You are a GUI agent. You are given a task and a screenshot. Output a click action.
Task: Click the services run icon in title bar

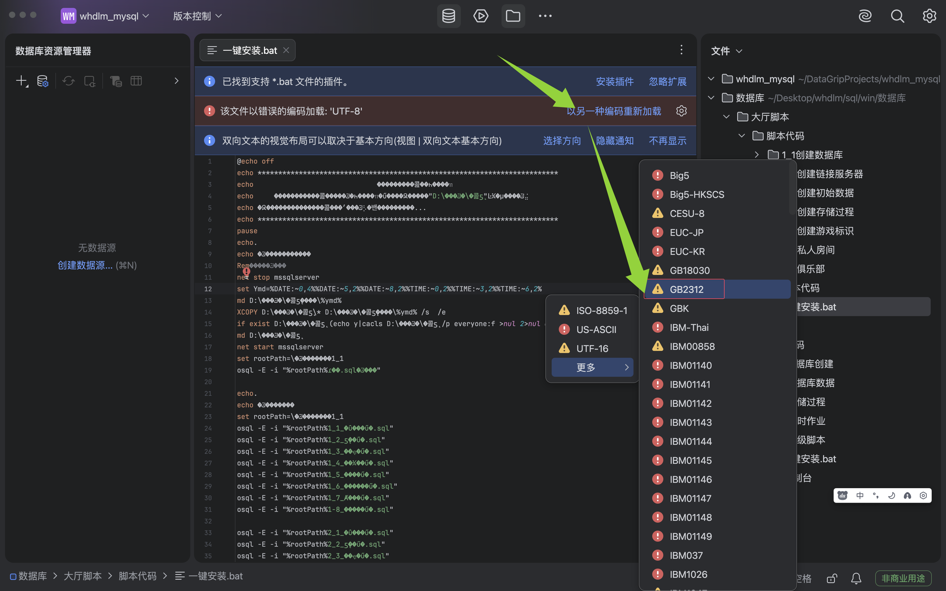pyautogui.click(x=480, y=16)
